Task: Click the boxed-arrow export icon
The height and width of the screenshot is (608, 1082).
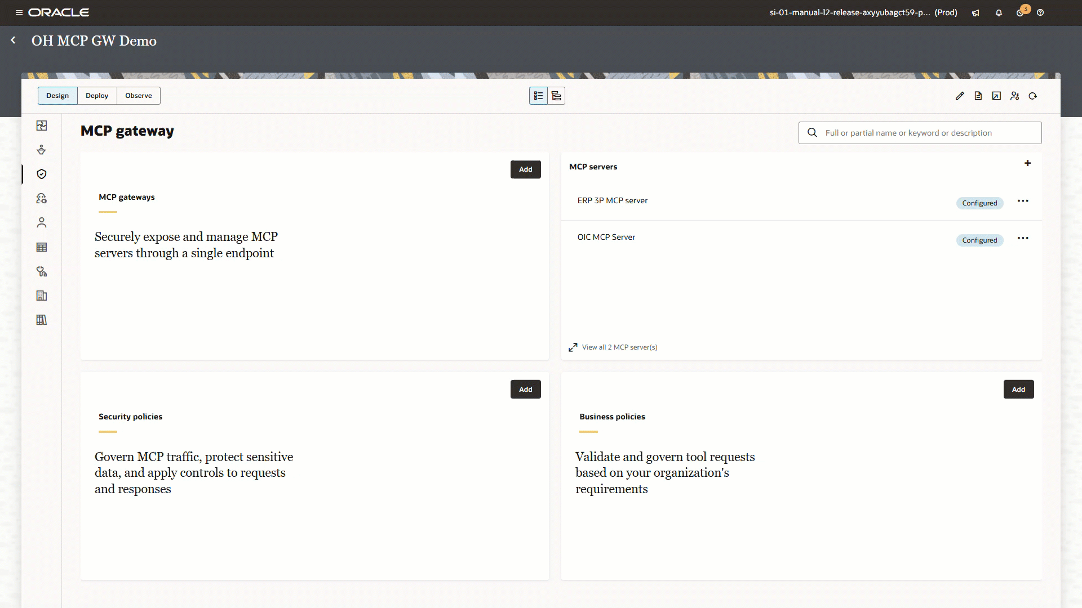Action: point(996,96)
